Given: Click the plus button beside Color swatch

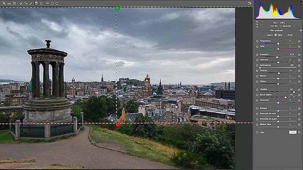Looking at the screenshot, I should point(299,132).
